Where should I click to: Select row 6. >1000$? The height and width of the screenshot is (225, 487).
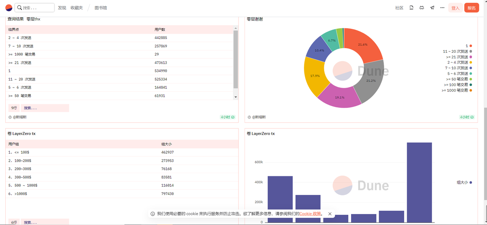[122, 194]
